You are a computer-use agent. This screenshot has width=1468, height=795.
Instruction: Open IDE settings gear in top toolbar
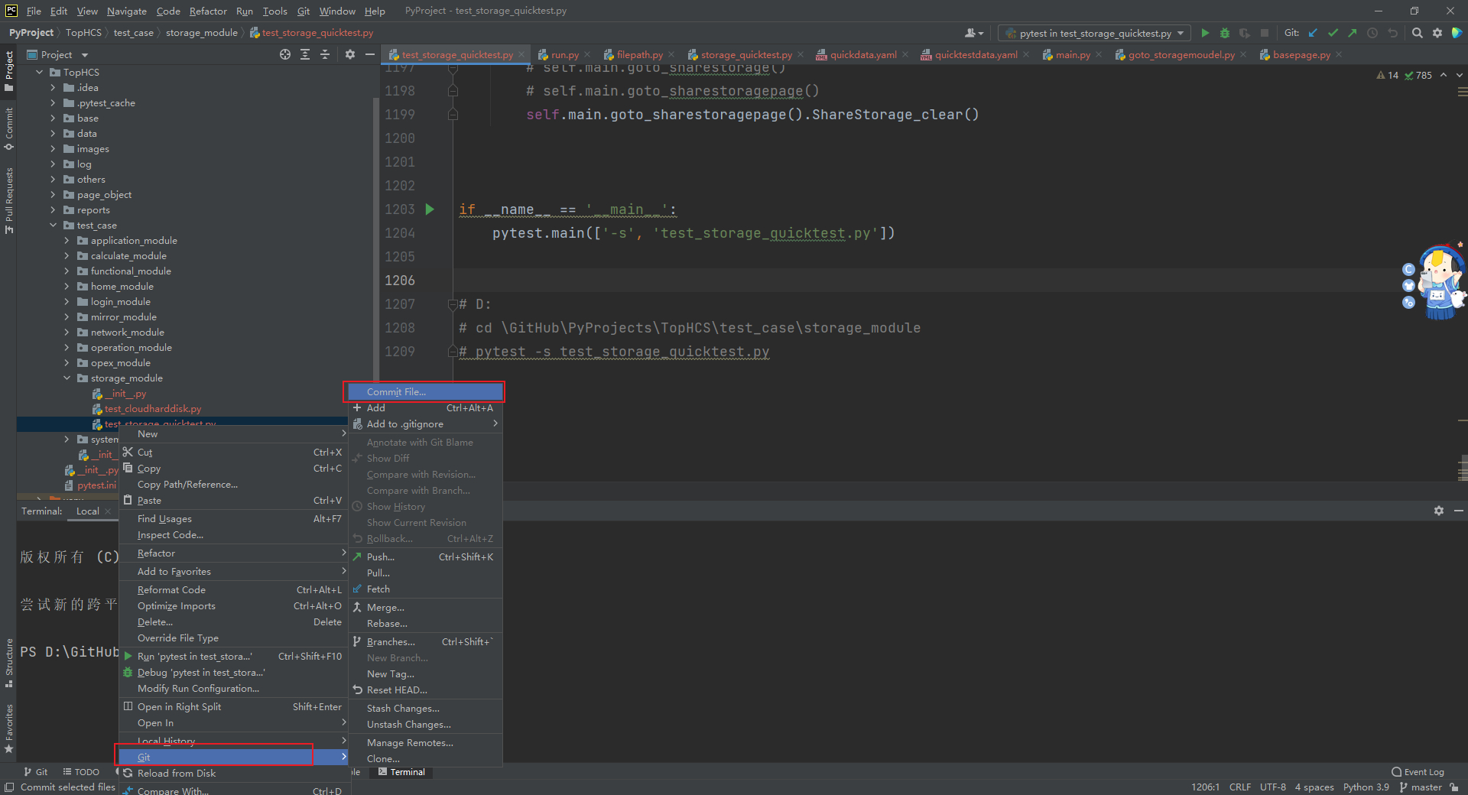(x=1437, y=33)
